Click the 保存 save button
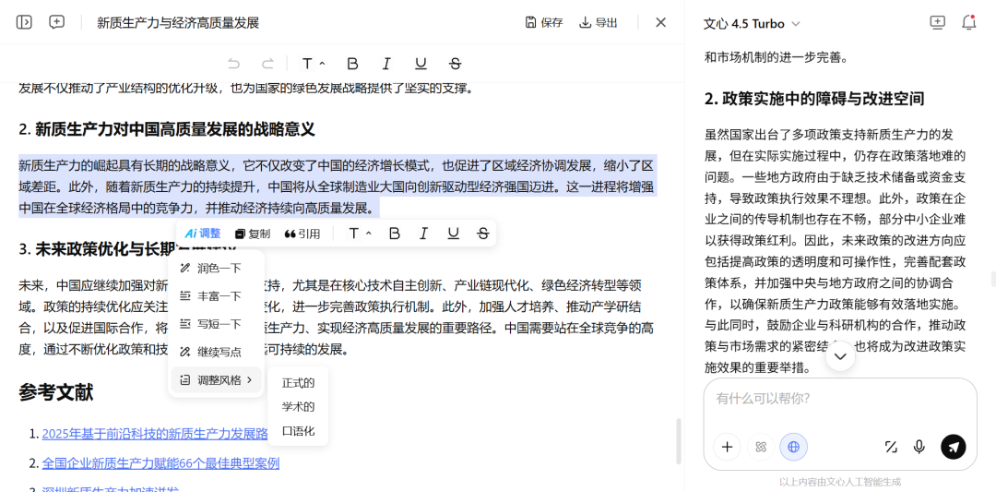 (x=543, y=22)
